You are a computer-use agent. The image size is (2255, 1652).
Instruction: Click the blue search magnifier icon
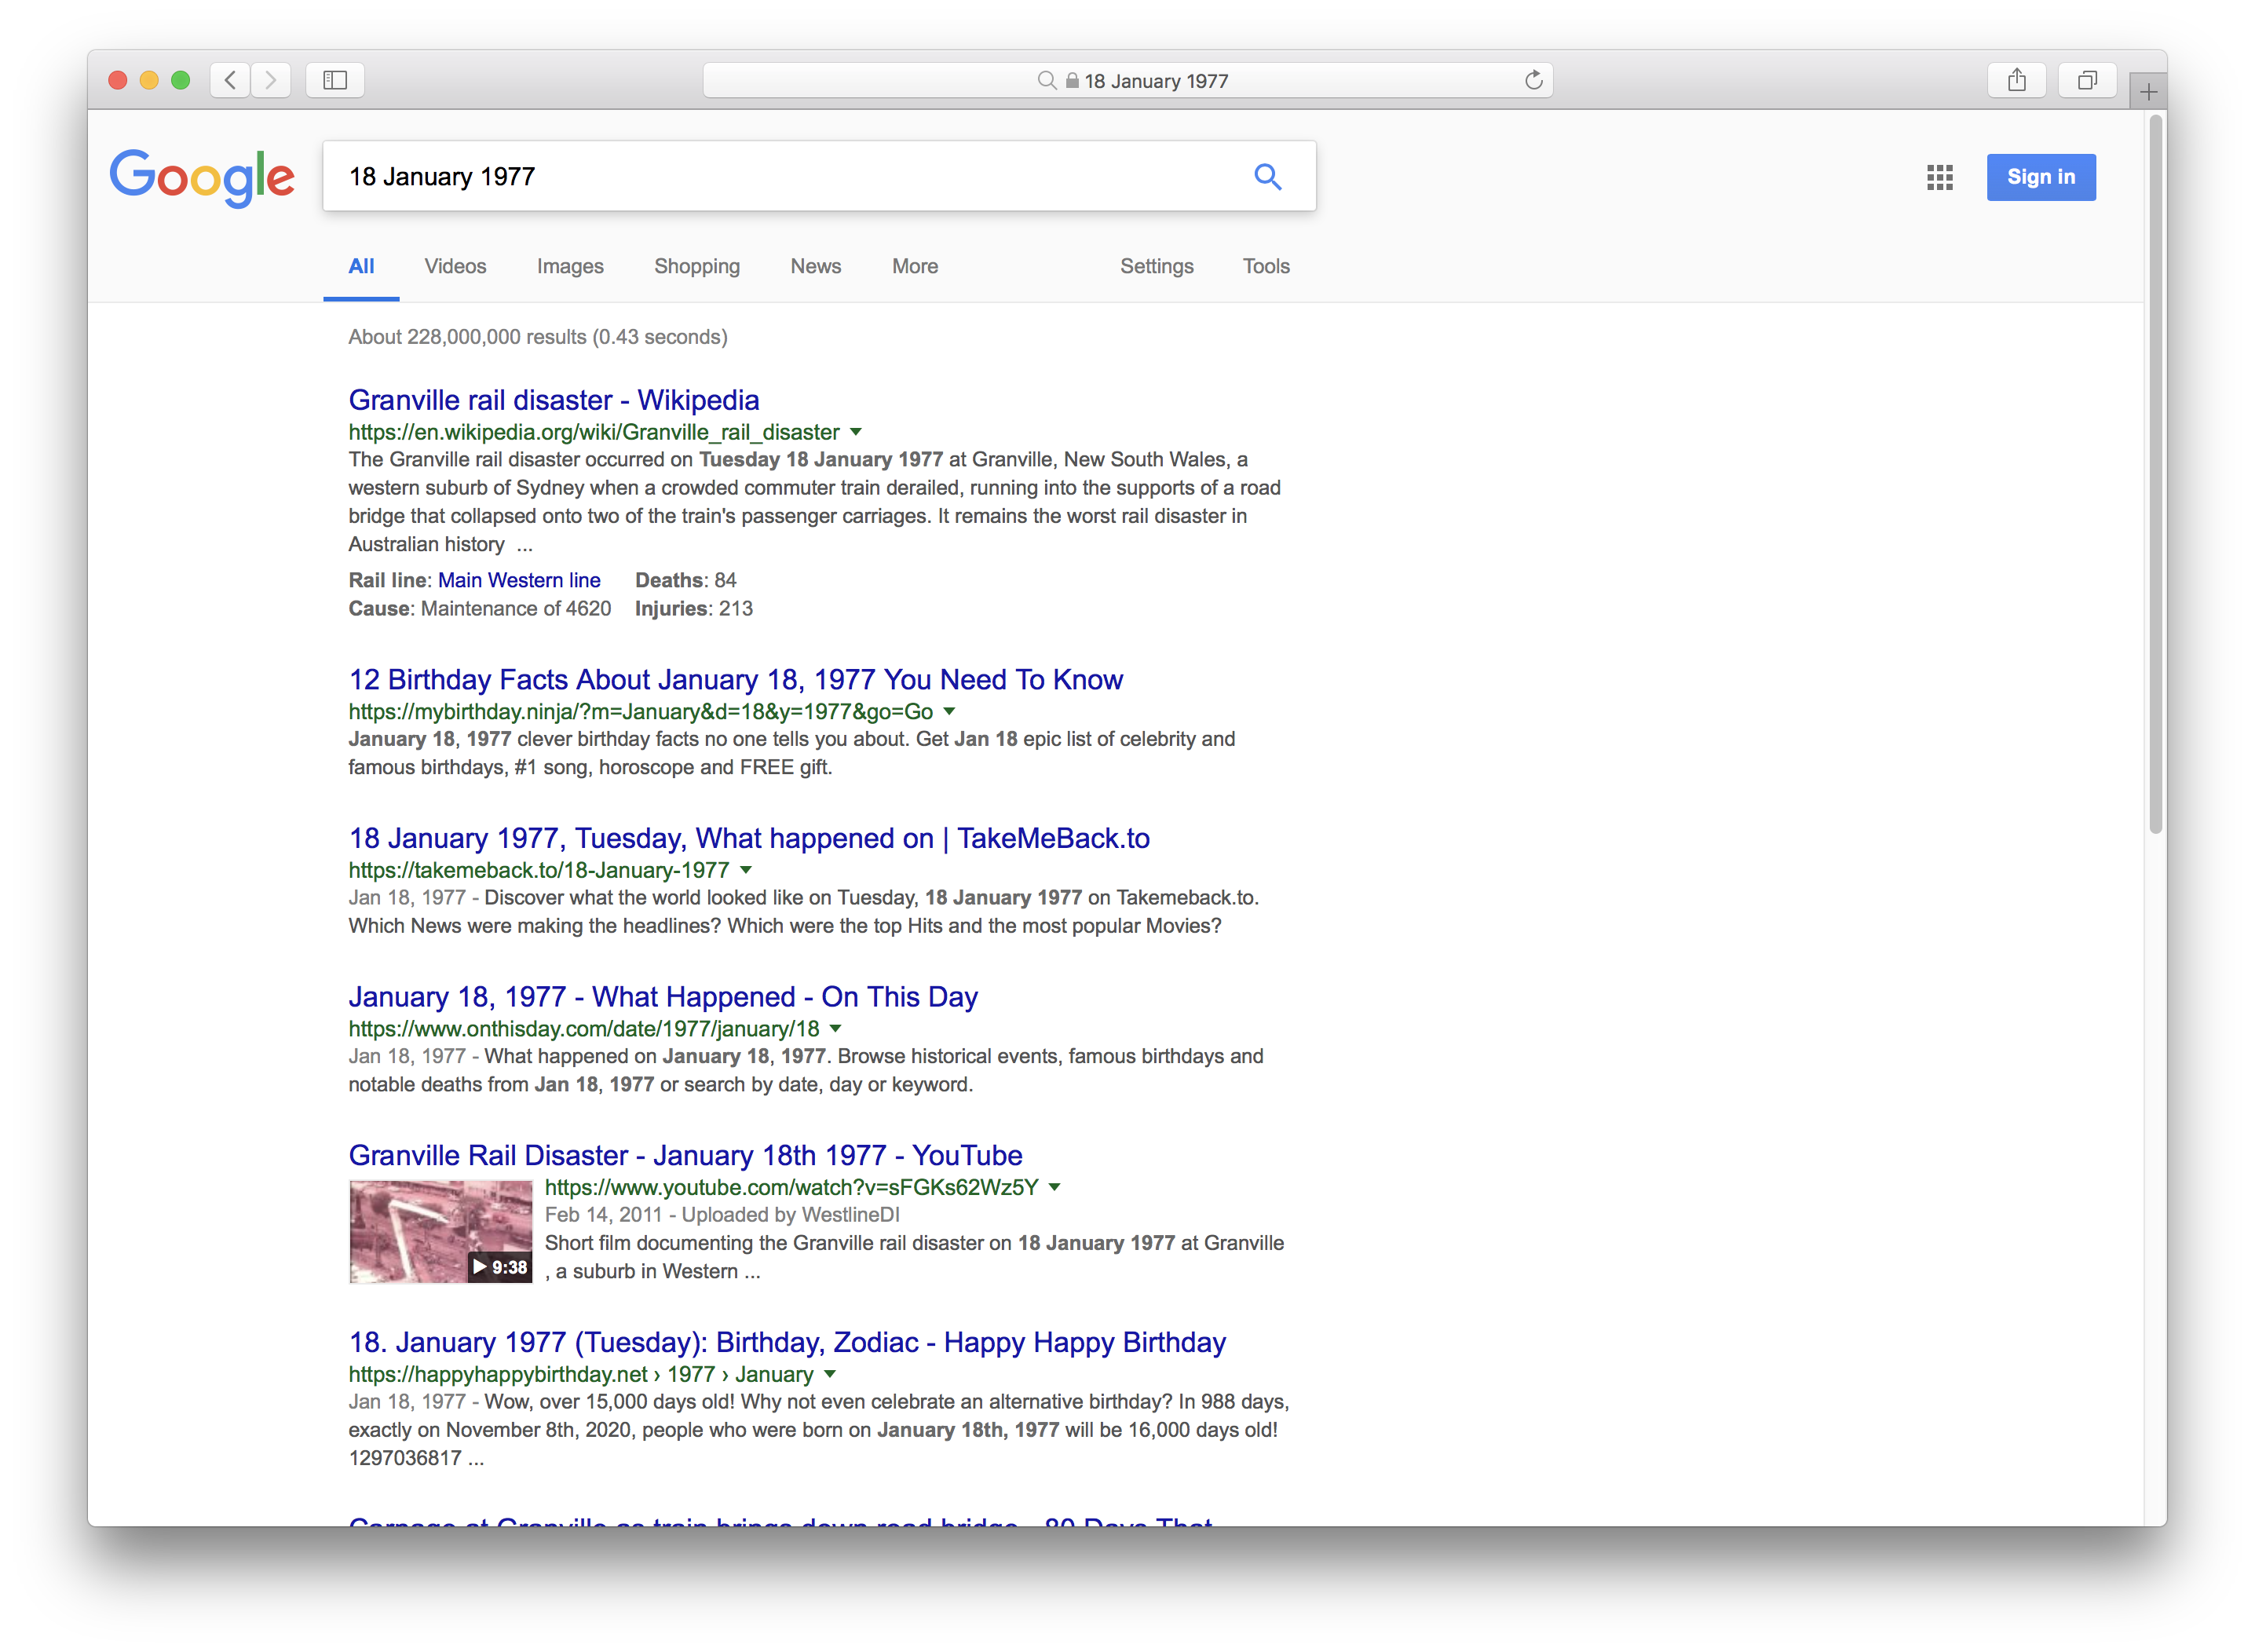click(1267, 177)
